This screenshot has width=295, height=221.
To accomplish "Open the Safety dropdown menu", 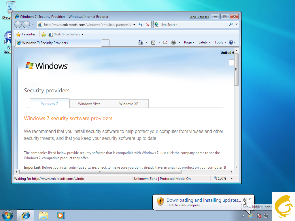I will 205,42.
